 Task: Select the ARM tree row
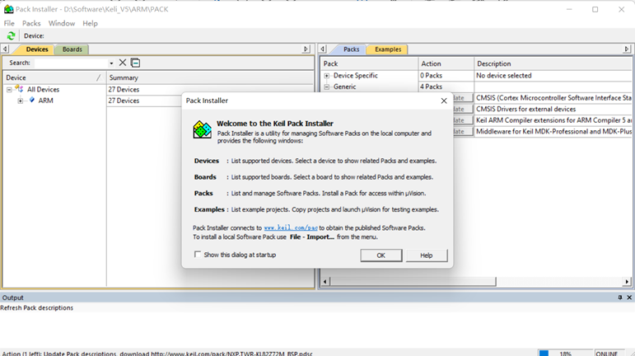[x=45, y=101]
